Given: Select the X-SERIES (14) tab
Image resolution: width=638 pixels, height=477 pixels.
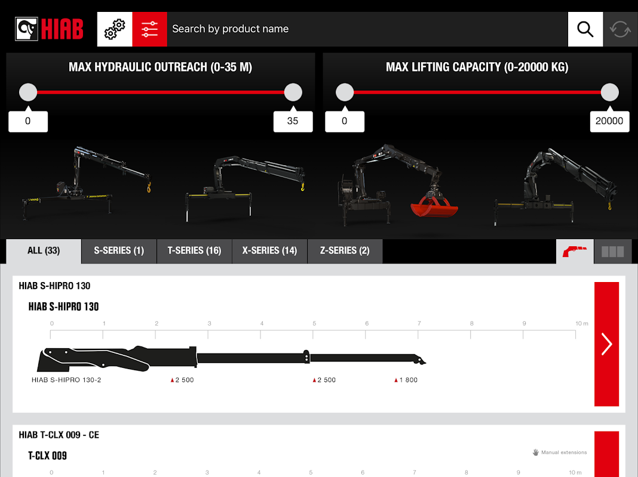Looking at the screenshot, I should click(269, 251).
